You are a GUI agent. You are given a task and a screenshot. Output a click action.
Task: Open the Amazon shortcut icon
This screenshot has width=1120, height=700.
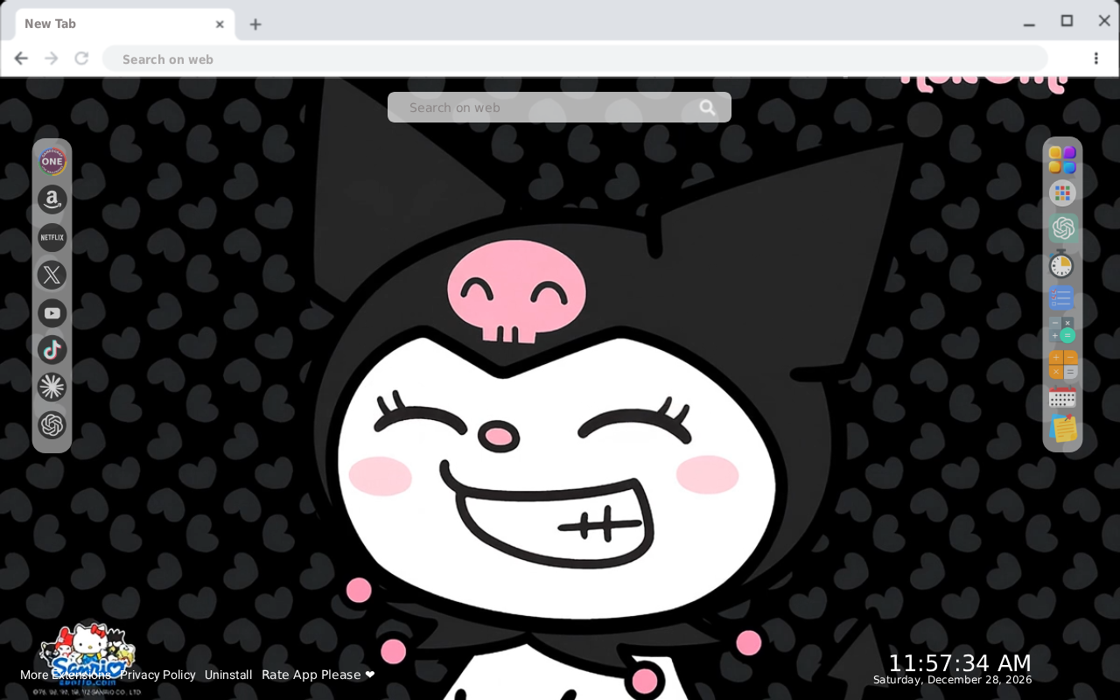[52, 199]
